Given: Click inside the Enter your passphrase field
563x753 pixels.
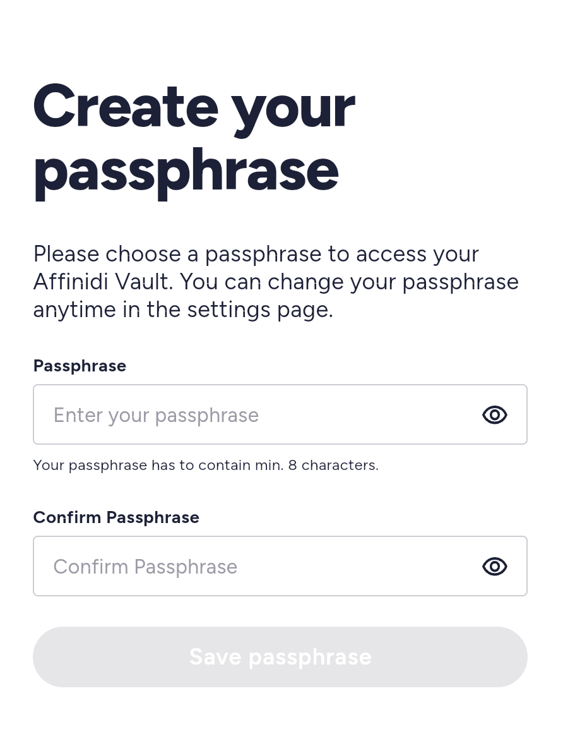Looking at the screenshot, I should pyautogui.click(x=252, y=414).
